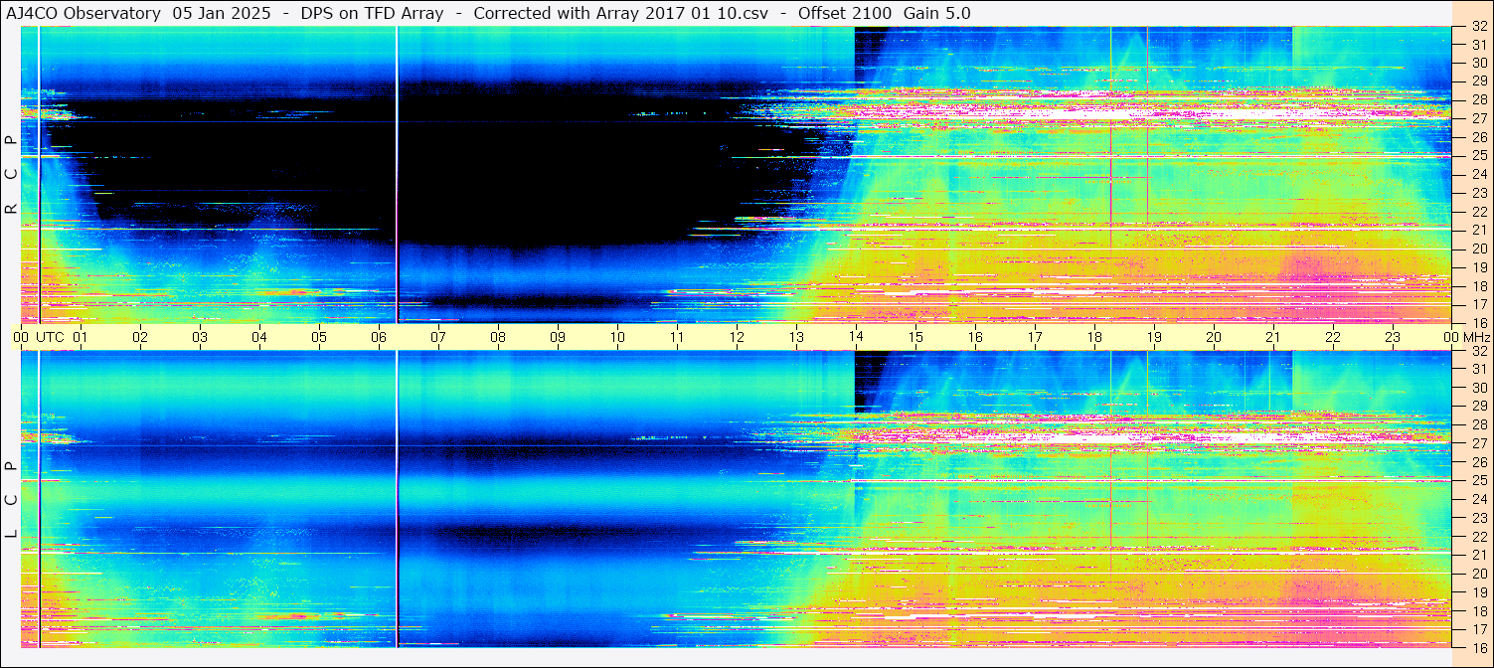Select hour 13 on the UTC axis

coord(796,337)
